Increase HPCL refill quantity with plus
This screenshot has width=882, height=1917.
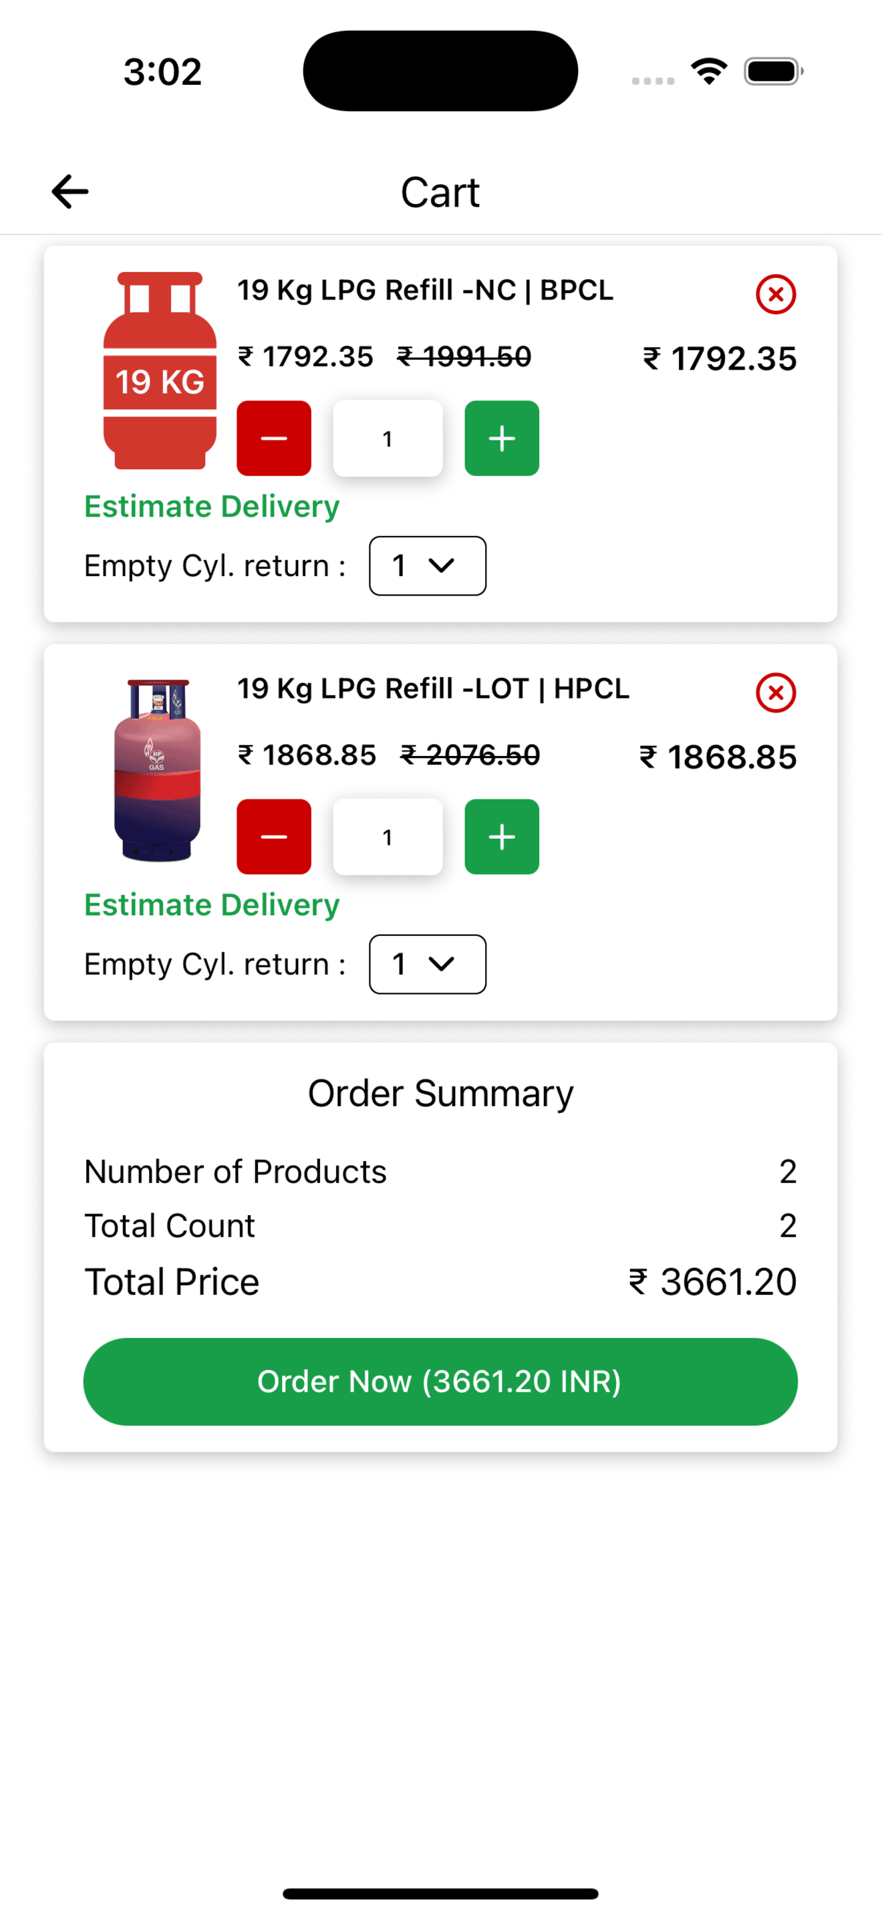[502, 836]
